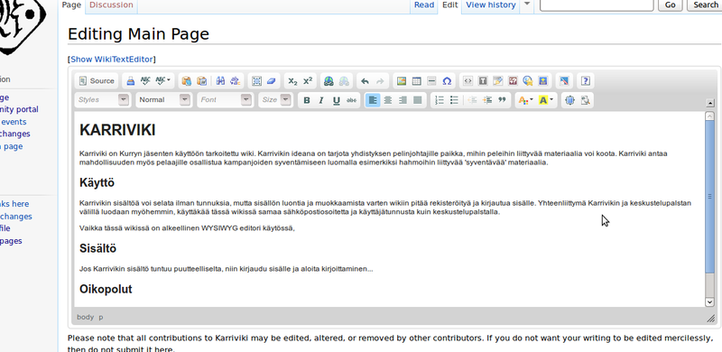The width and height of the screenshot is (722, 352).
Task: Click the scroll down arrow of editor scrollbar
Action: [x=709, y=302]
